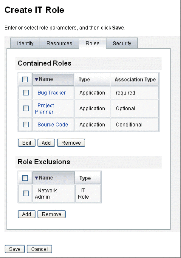181x258 pixels.
Task: Cancel creating the IT role
Action: click(x=39, y=249)
